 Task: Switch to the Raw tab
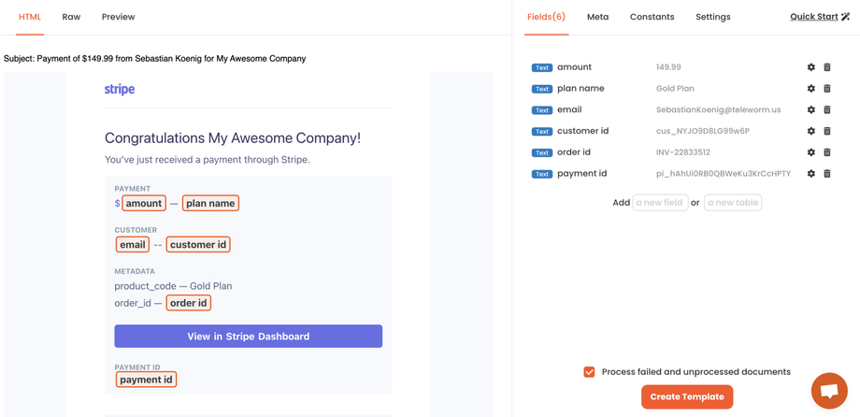(x=71, y=17)
